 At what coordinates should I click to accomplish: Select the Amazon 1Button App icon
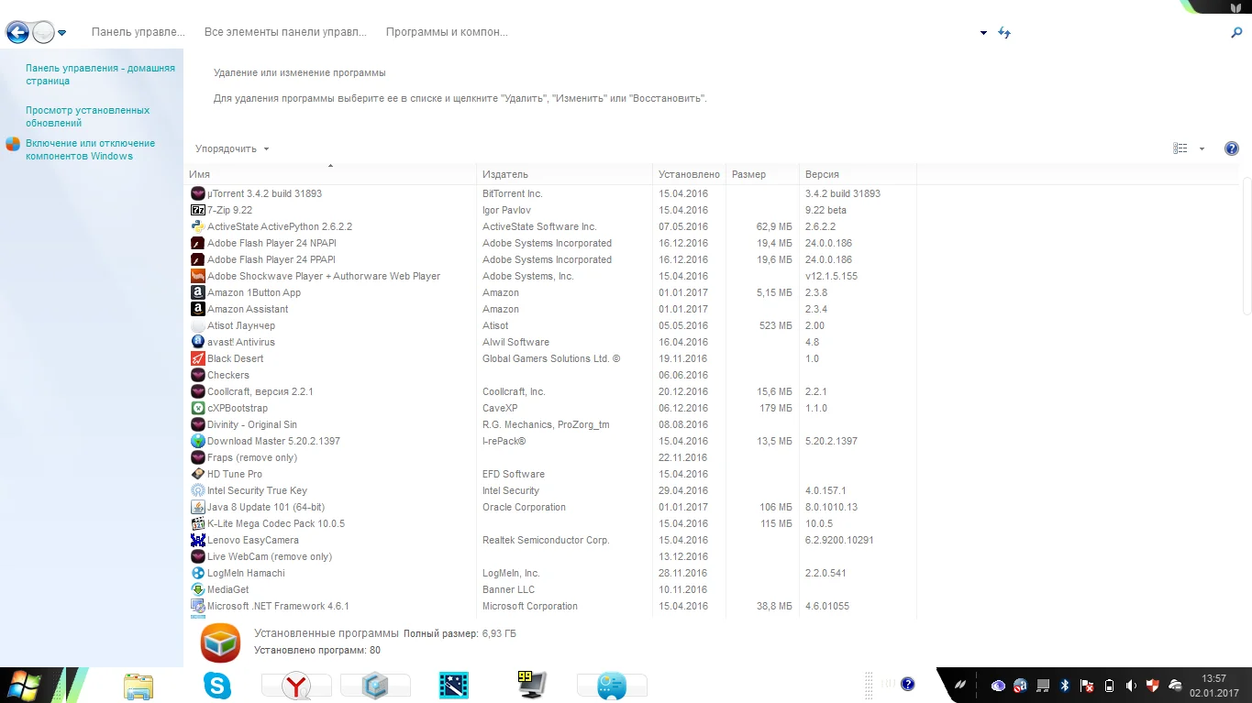tap(198, 292)
